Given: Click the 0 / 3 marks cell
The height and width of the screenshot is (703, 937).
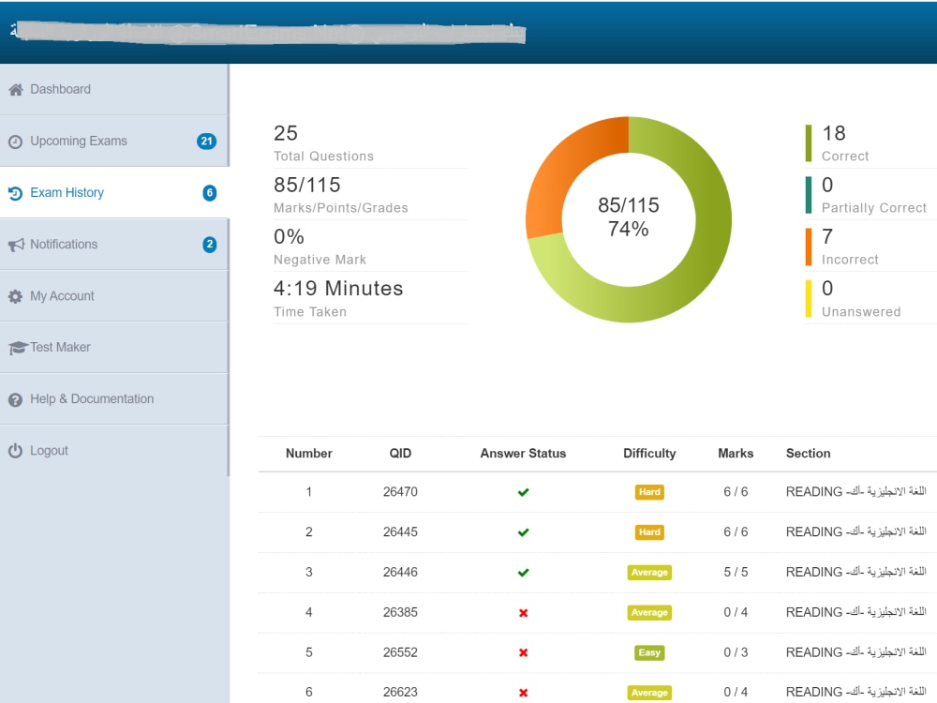Looking at the screenshot, I should (736, 652).
